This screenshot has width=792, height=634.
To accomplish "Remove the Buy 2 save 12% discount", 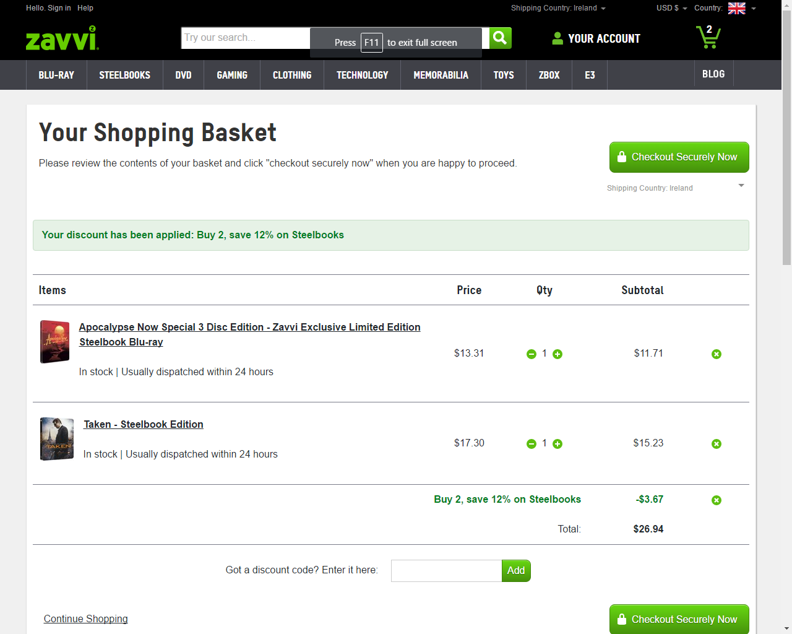I will [717, 500].
